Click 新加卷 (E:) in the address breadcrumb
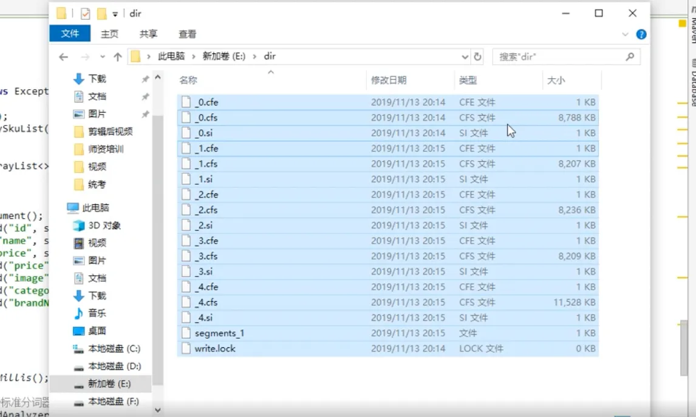This screenshot has width=696, height=417. [223, 56]
